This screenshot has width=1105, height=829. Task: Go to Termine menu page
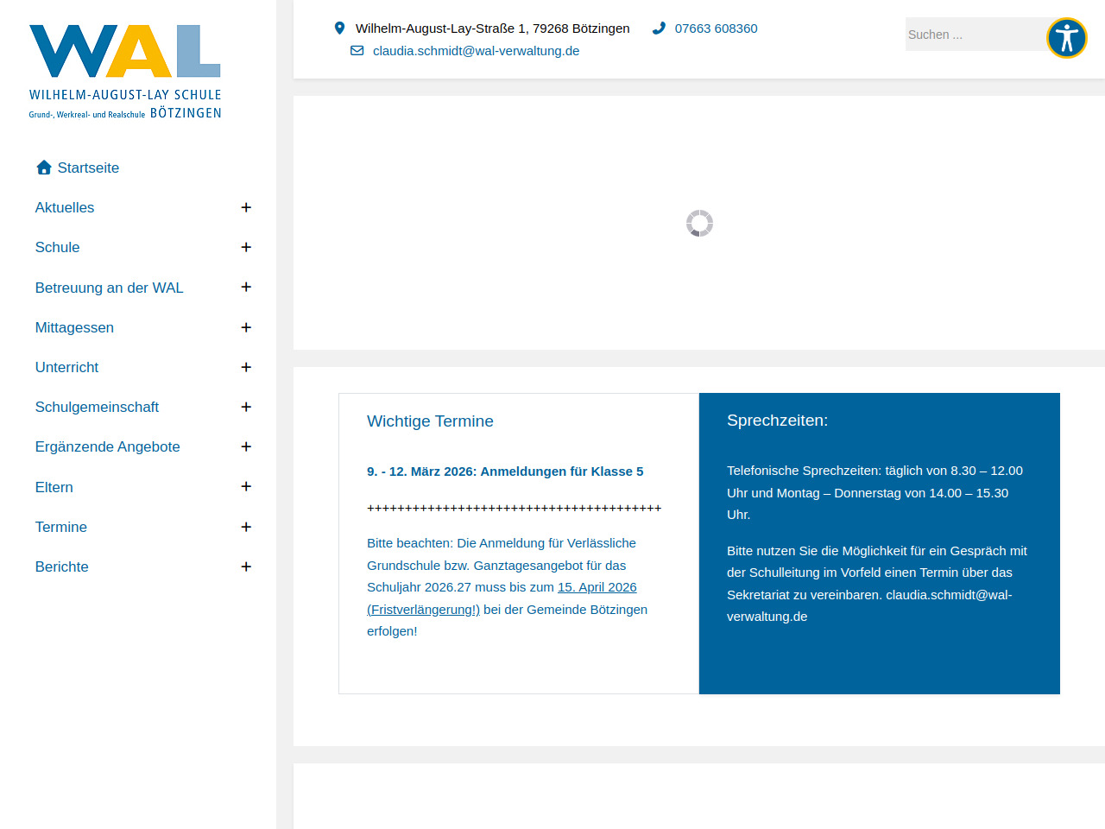pos(61,527)
